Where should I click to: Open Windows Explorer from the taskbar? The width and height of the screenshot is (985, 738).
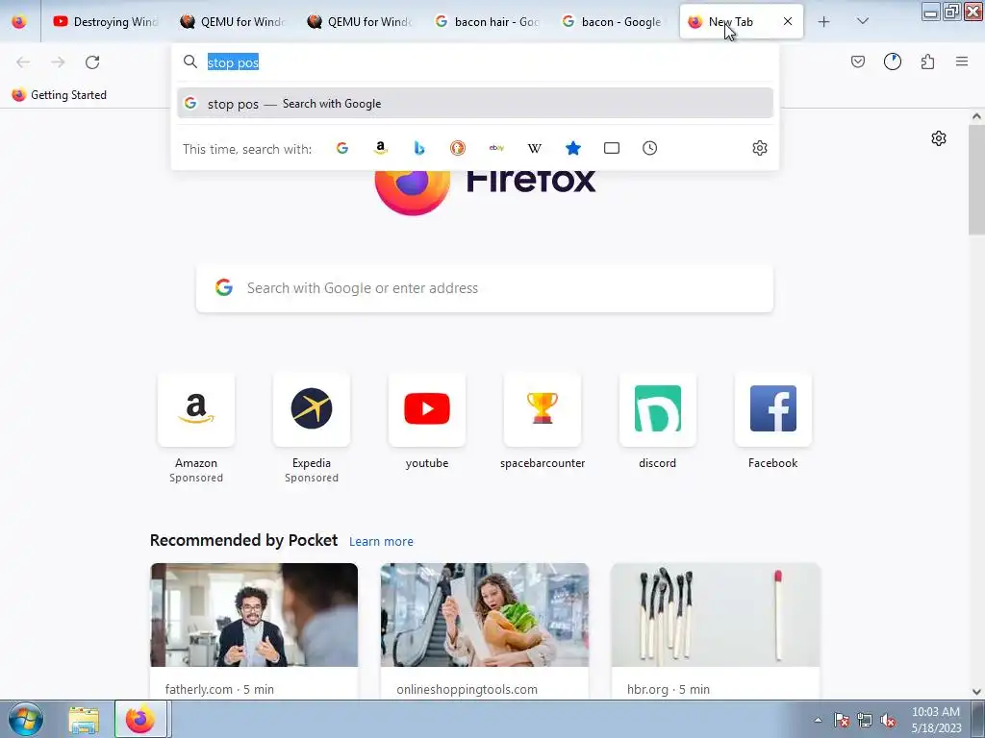coord(85,720)
